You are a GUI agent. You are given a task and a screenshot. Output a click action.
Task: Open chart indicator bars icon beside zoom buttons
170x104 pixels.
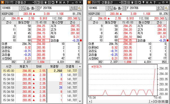coord(163,101)
